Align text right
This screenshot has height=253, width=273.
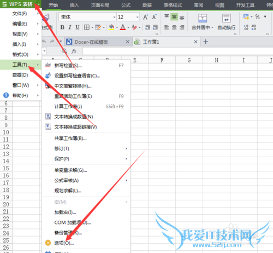tap(182, 27)
